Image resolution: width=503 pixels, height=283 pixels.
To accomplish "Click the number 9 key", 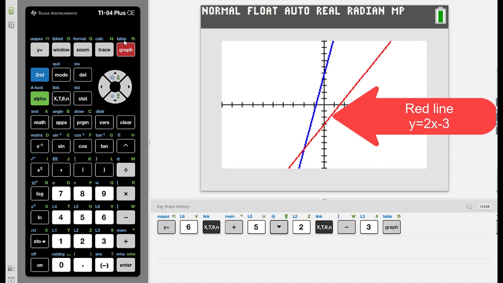I will point(104,194).
